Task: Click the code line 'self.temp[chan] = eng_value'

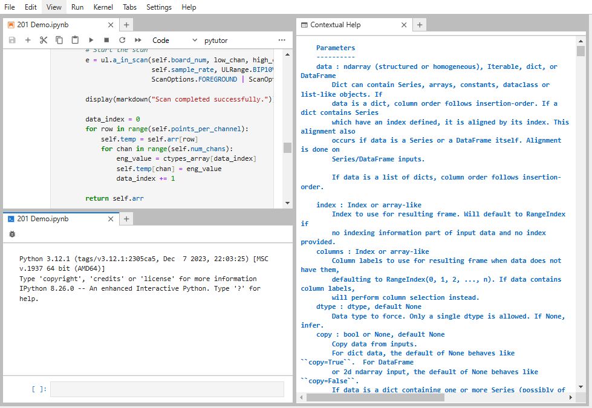Action: [169, 168]
